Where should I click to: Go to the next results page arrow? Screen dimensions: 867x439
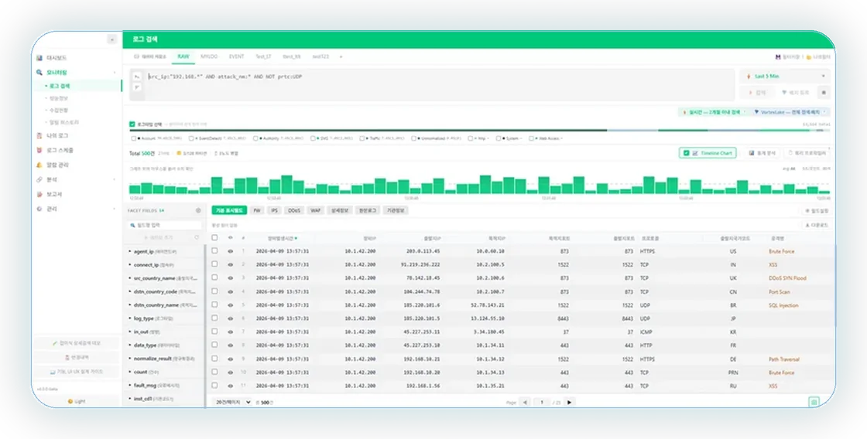pyautogui.click(x=570, y=402)
